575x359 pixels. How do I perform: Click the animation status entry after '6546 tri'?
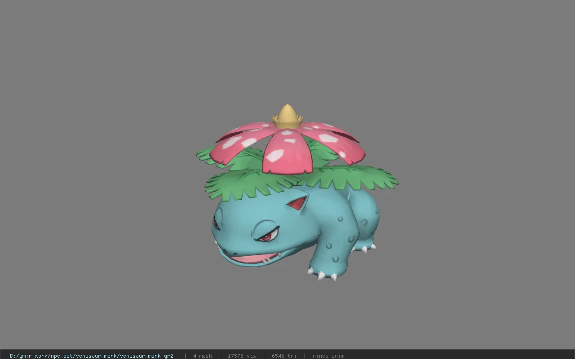point(328,356)
